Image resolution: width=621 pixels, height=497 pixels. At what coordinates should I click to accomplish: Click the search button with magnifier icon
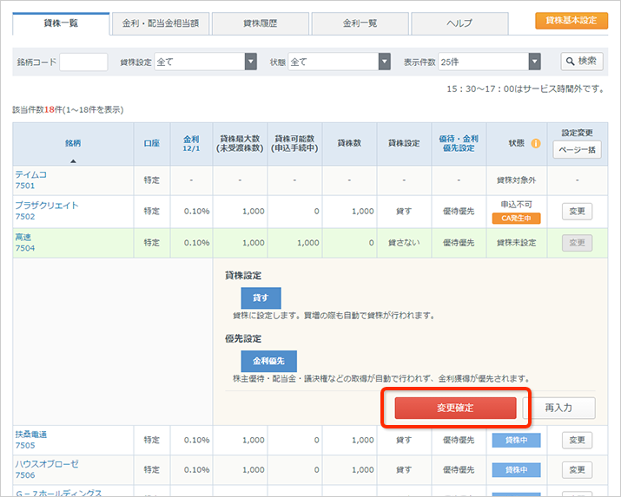pyautogui.click(x=581, y=62)
